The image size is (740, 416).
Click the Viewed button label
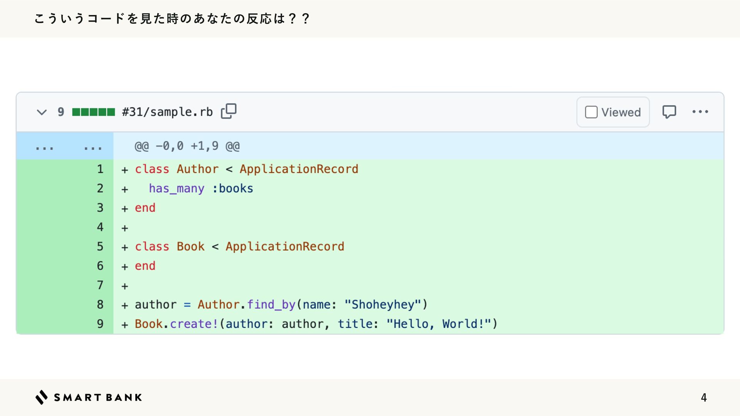point(621,112)
